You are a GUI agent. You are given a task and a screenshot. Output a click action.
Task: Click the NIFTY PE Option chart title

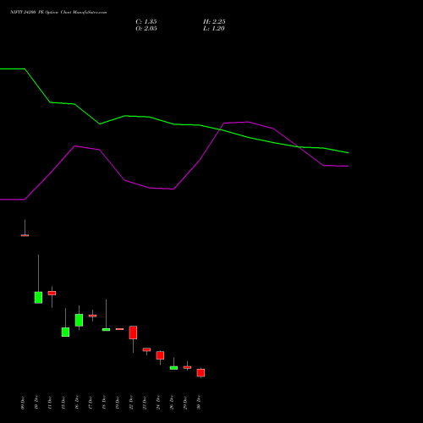click(x=58, y=13)
